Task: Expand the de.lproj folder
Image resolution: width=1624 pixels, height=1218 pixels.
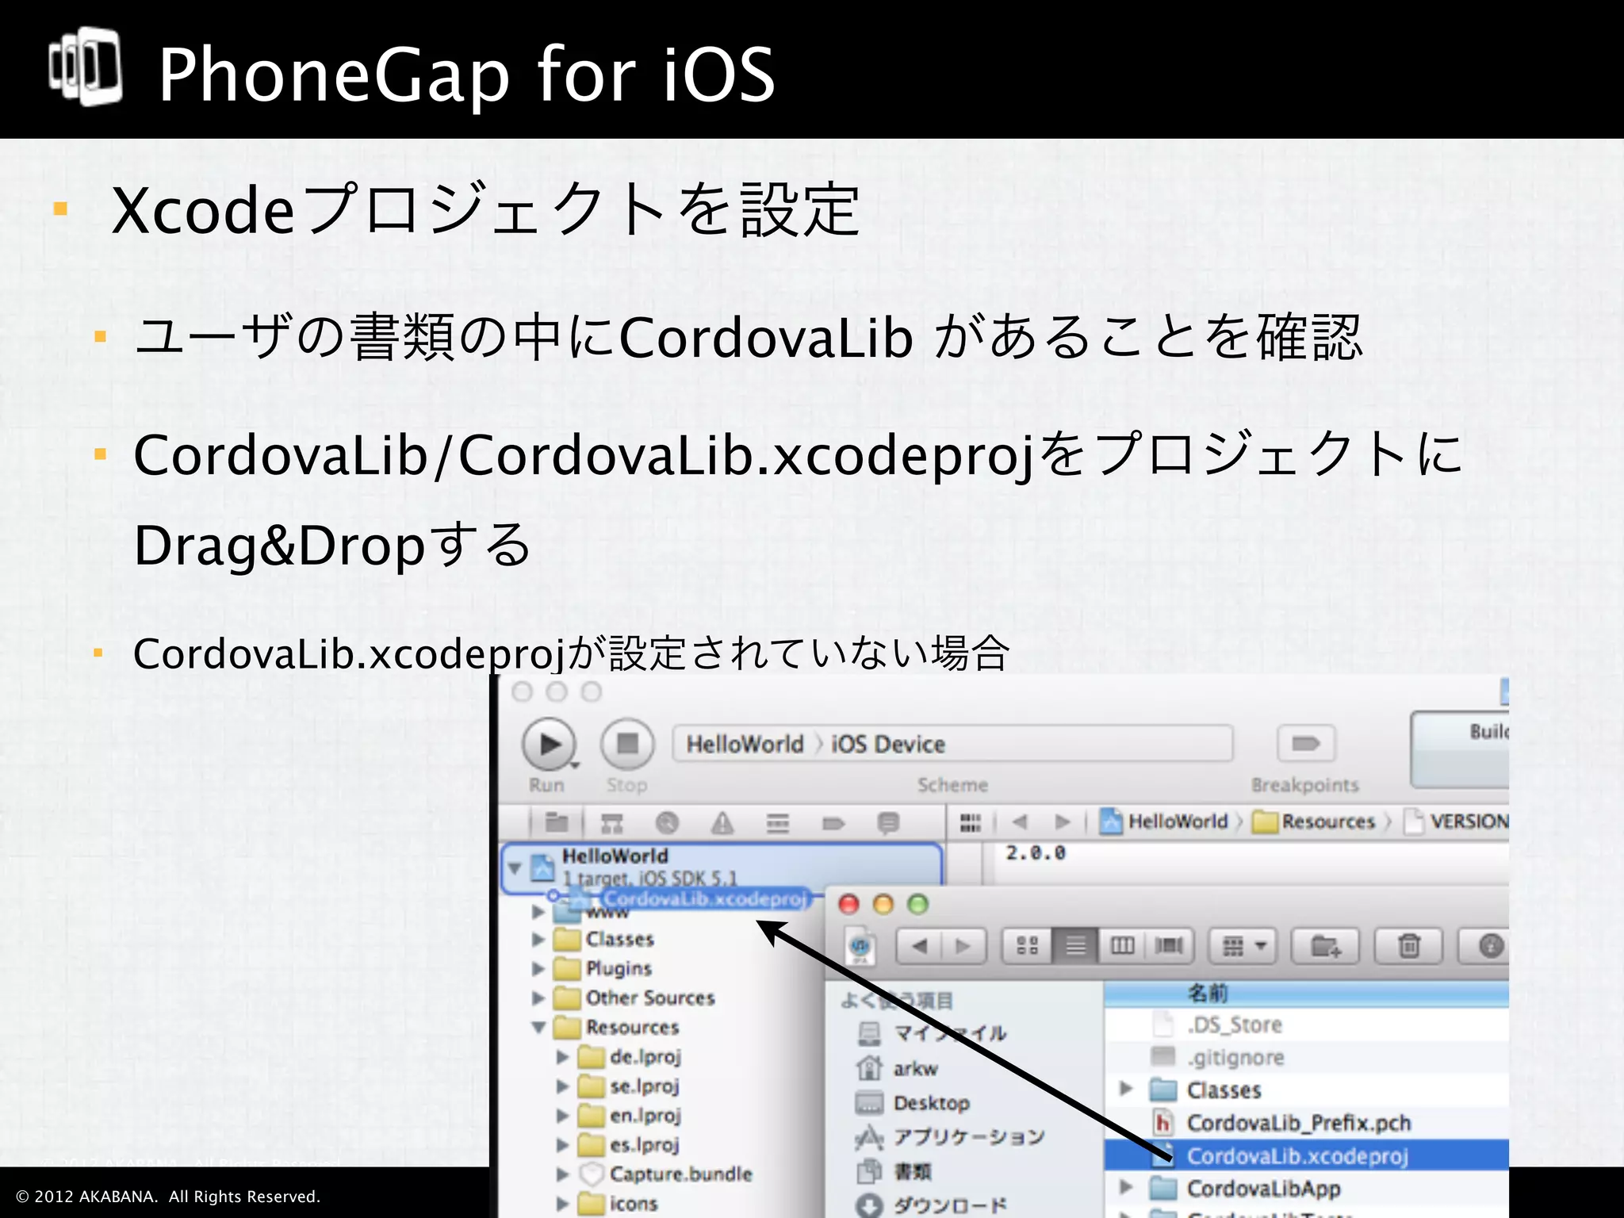Action: pos(562,1057)
